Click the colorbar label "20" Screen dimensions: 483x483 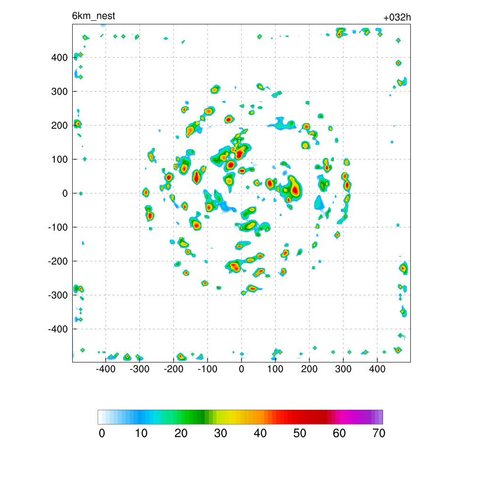point(181,433)
